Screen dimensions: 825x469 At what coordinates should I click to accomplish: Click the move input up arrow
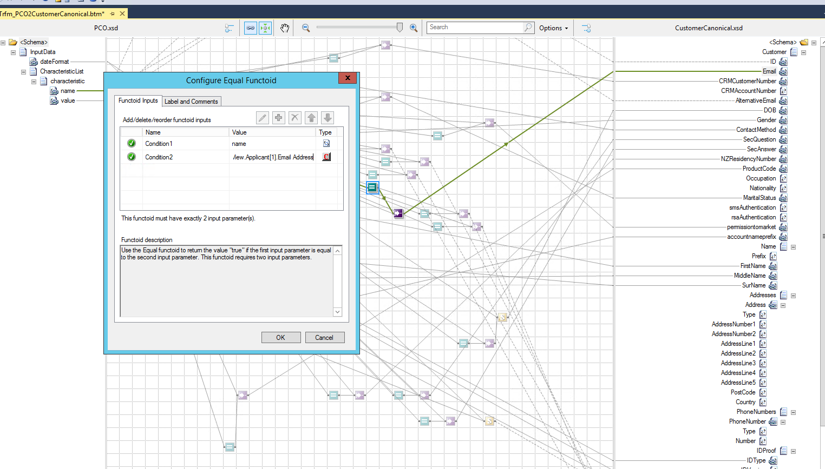pyautogui.click(x=311, y=118)
